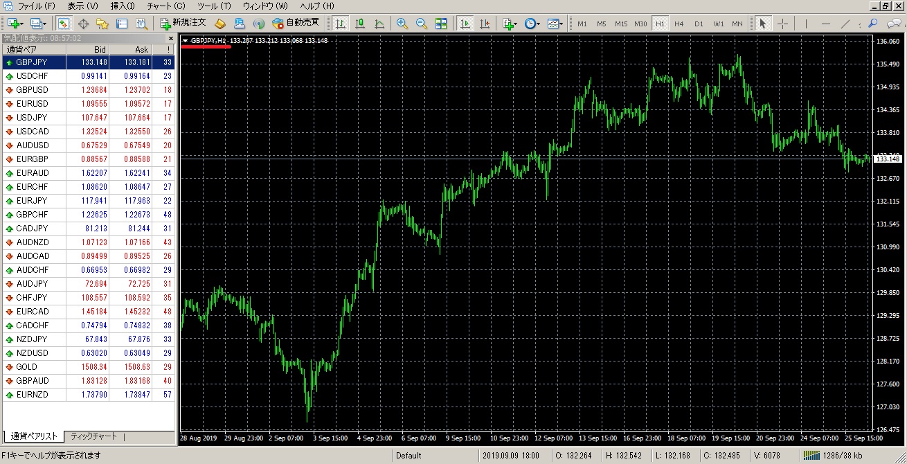This screenshot has width=907, height=464.
Task: Select the trendline drawing tool
Action: click(845, 24)
